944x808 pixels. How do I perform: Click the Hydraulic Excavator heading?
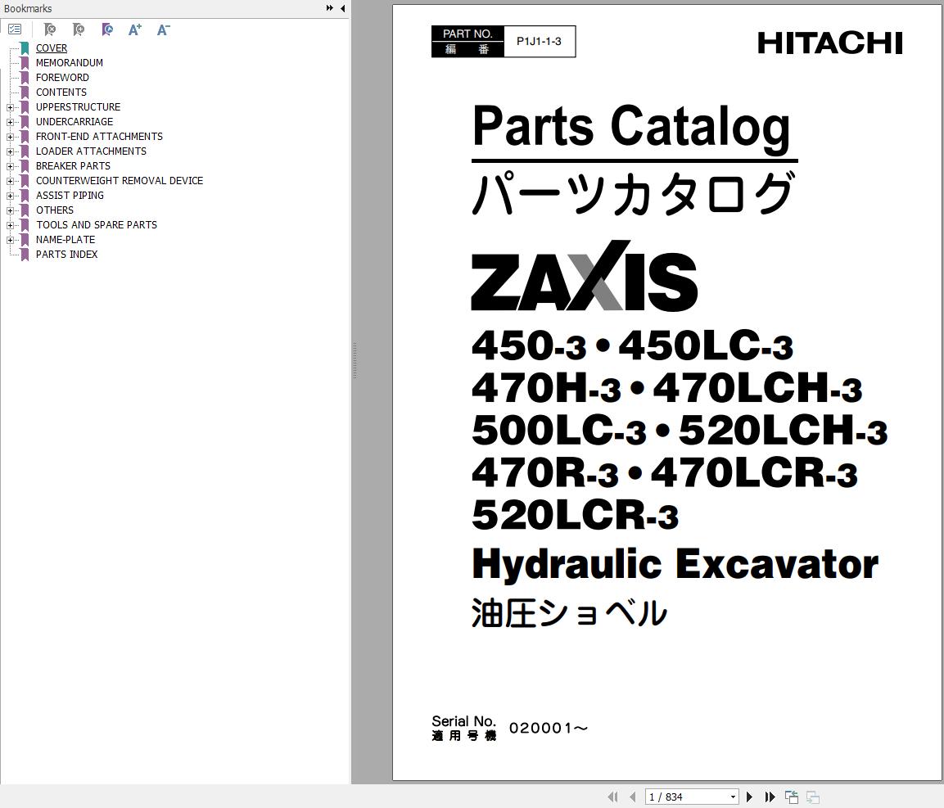click(x=675, y=565)
